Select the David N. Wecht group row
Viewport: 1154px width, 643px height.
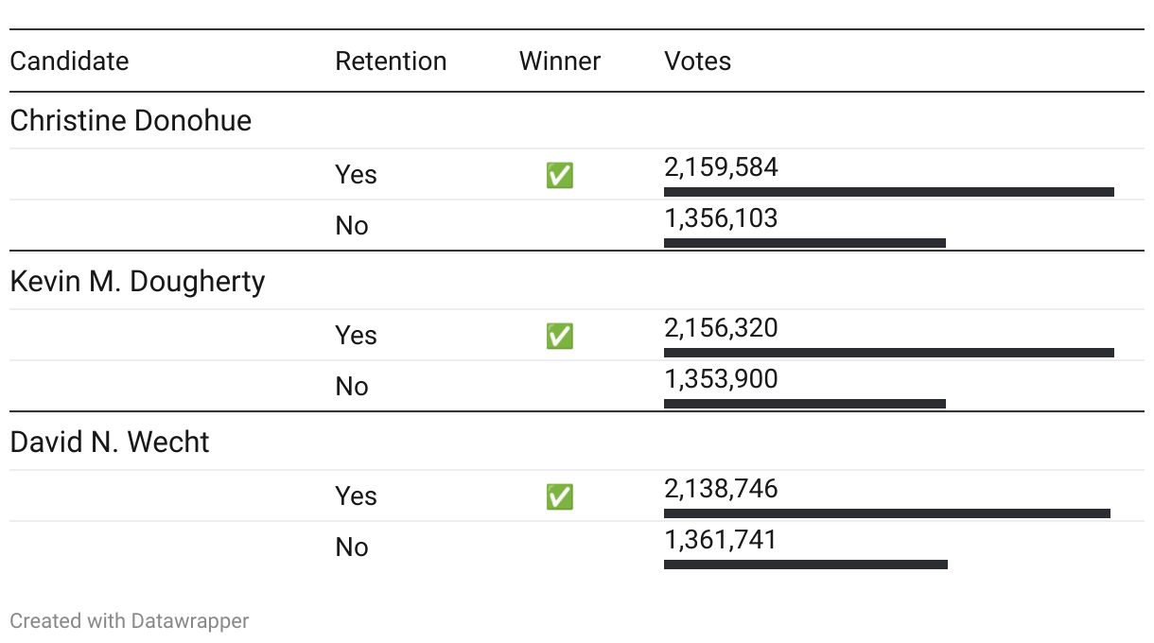[x=110, y=443]
